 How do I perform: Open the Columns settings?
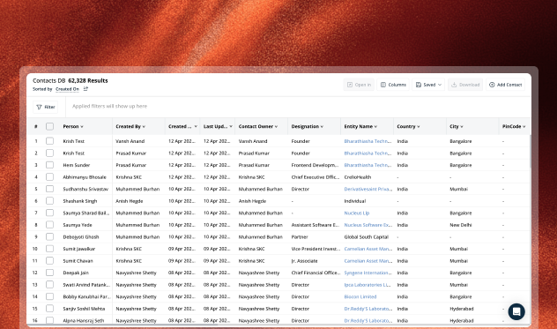[393, 85]
